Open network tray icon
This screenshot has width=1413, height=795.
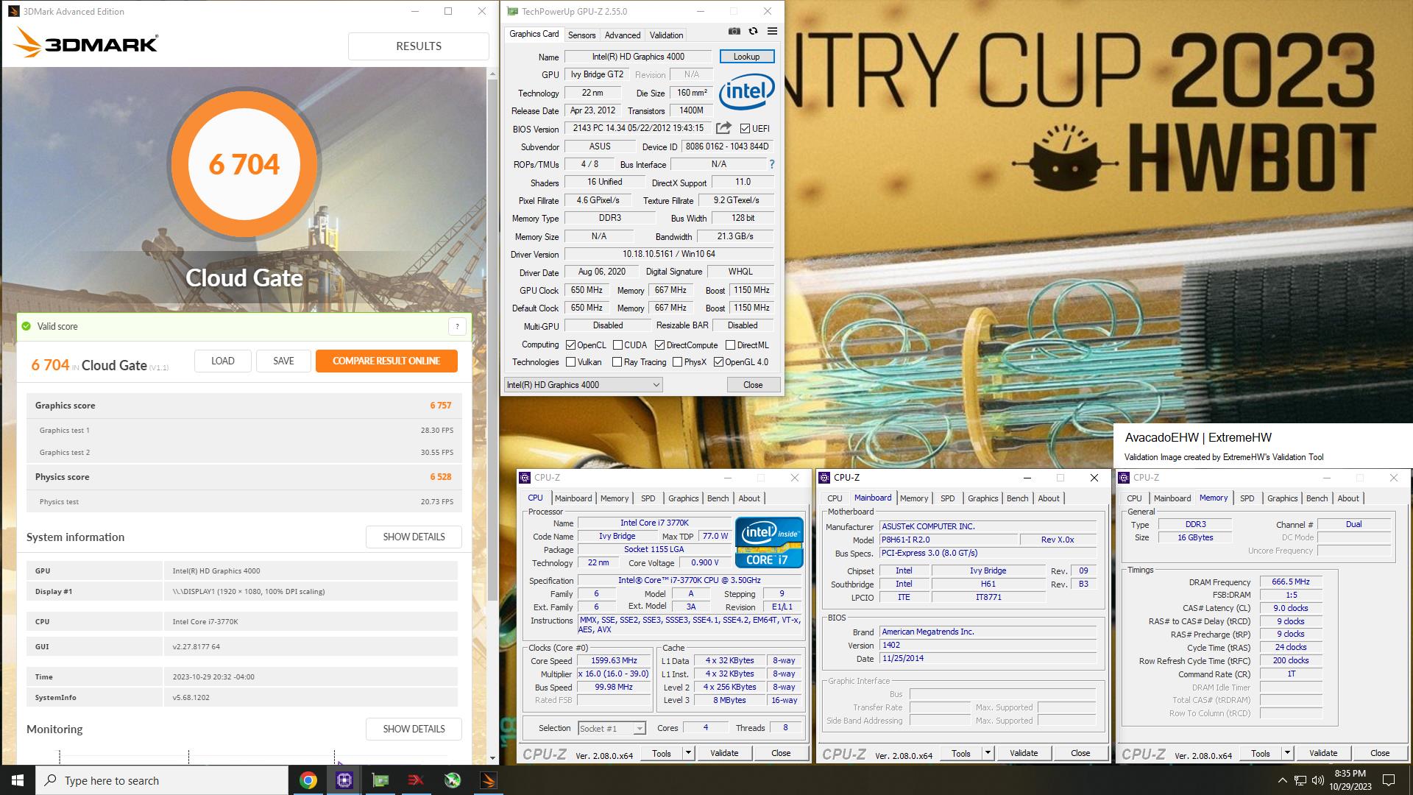[x=1300, y=780]
